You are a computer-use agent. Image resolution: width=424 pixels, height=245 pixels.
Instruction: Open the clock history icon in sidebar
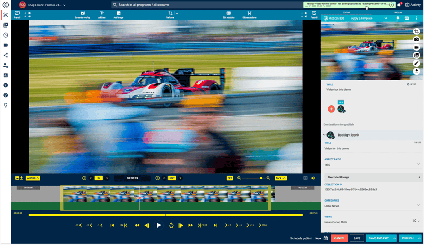[x=5, y=35]
